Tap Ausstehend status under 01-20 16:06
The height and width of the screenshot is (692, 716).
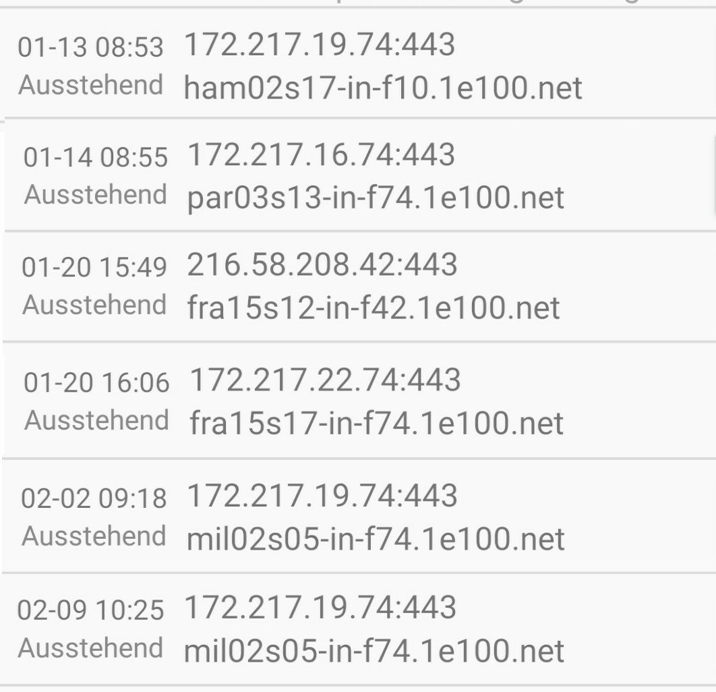(96, 420)
